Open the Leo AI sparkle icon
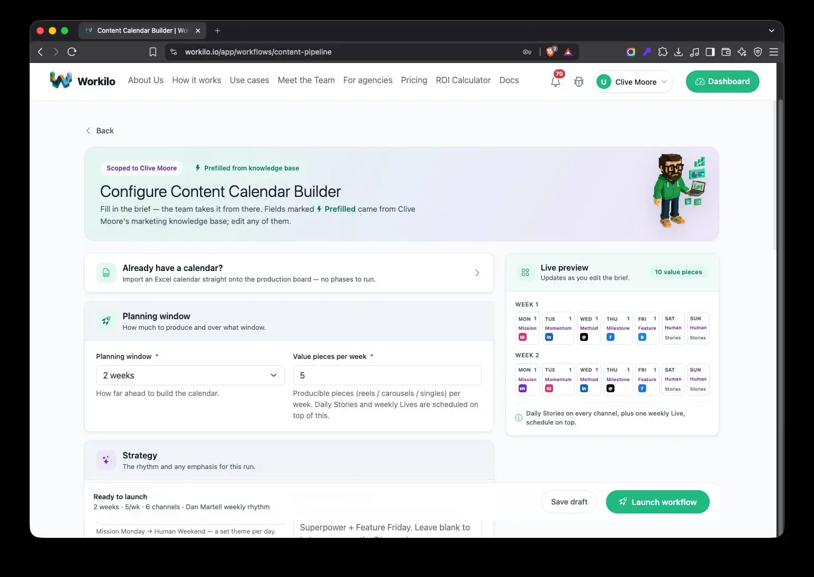The height and width of the screenshot is (577, 814). point(742,52)
